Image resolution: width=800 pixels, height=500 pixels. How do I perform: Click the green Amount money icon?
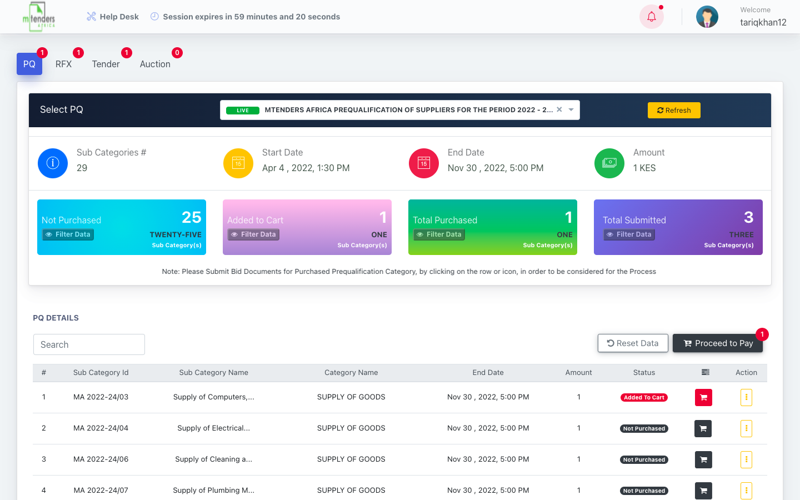click(609, 163)
